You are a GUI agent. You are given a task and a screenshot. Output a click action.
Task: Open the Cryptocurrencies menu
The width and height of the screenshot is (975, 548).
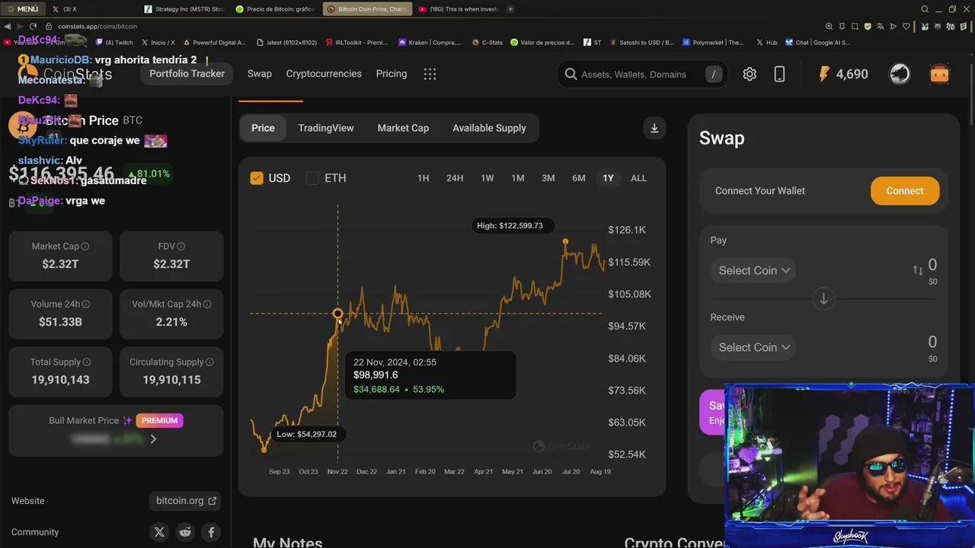click(324, 74)
